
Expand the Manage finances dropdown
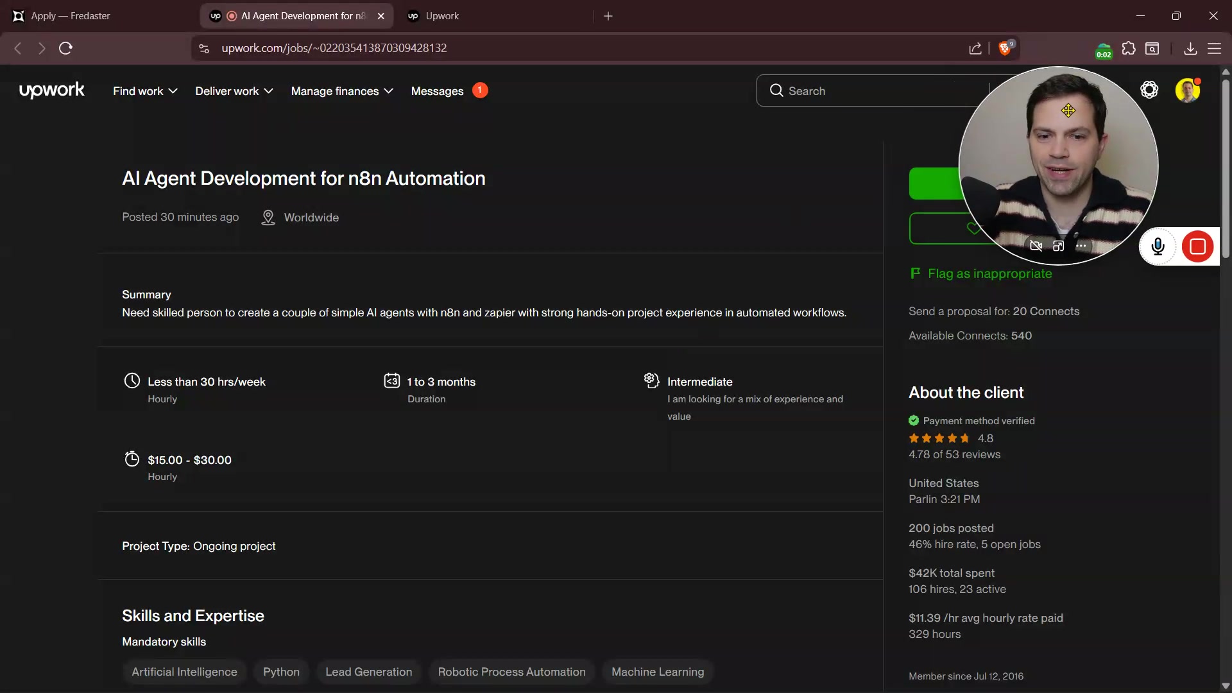[342, 91]
